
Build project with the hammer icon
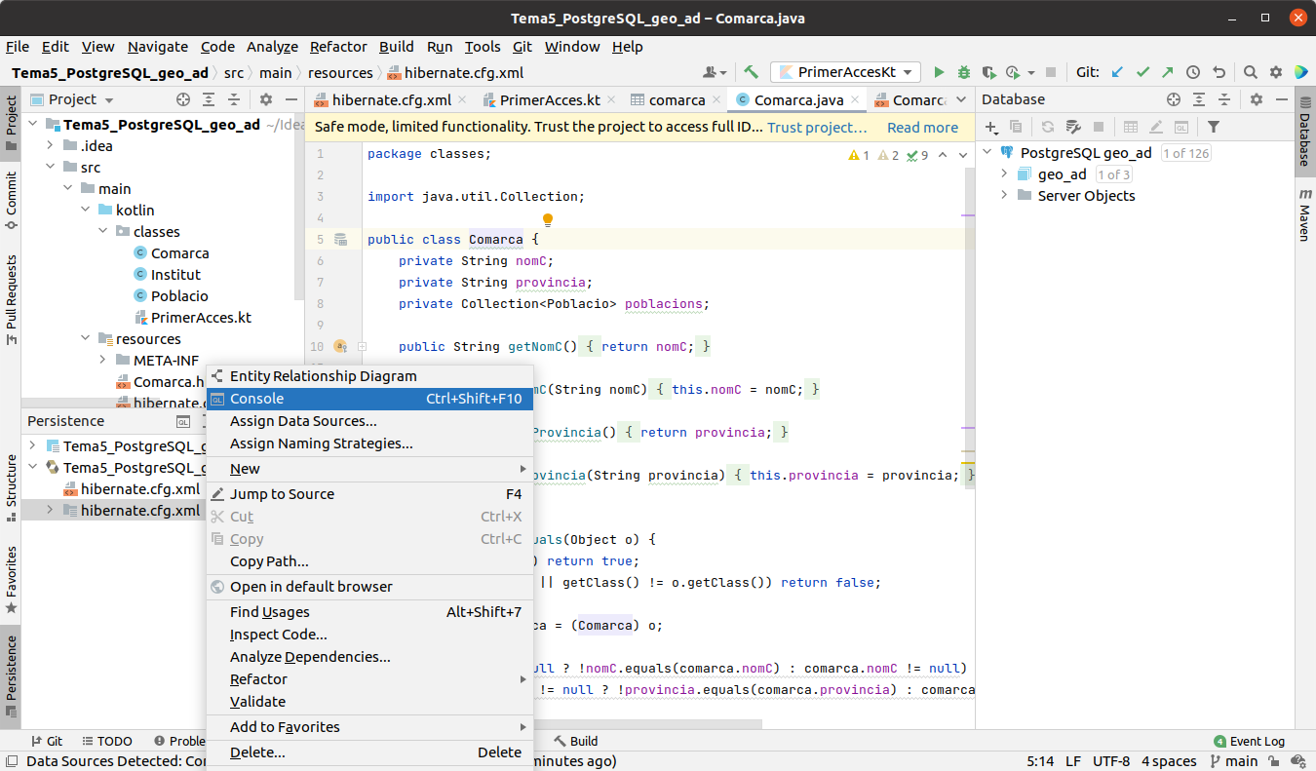pyautogui.click(x=752, y=72)
